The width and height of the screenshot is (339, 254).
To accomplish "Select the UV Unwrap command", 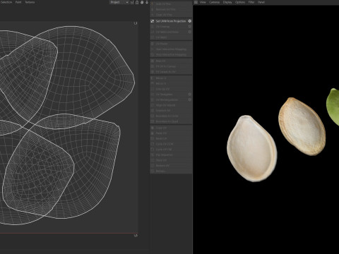I will [x=162, y=27].
